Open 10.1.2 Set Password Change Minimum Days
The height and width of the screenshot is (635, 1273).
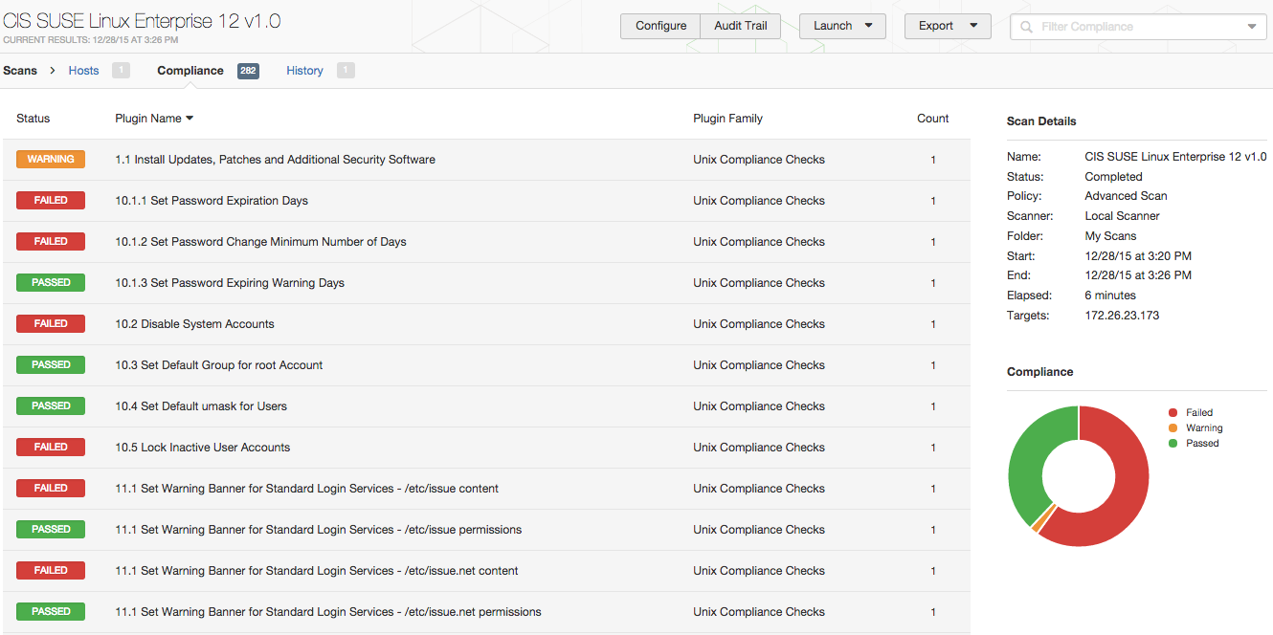[x=486, y=242]
